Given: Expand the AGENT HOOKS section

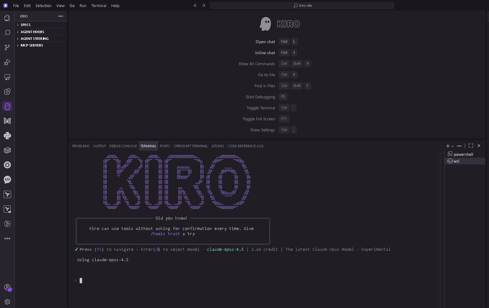Looking at the screenshot, I should pos(32,32).
